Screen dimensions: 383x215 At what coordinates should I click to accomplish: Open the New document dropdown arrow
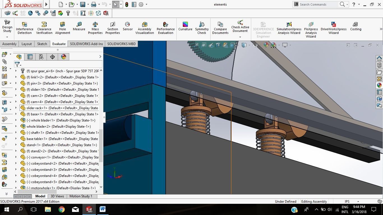point(66,4)
